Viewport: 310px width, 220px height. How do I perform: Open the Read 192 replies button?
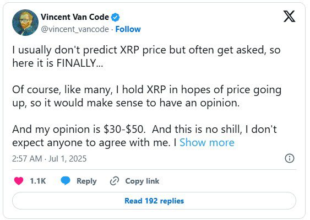(x=154, y=201)
